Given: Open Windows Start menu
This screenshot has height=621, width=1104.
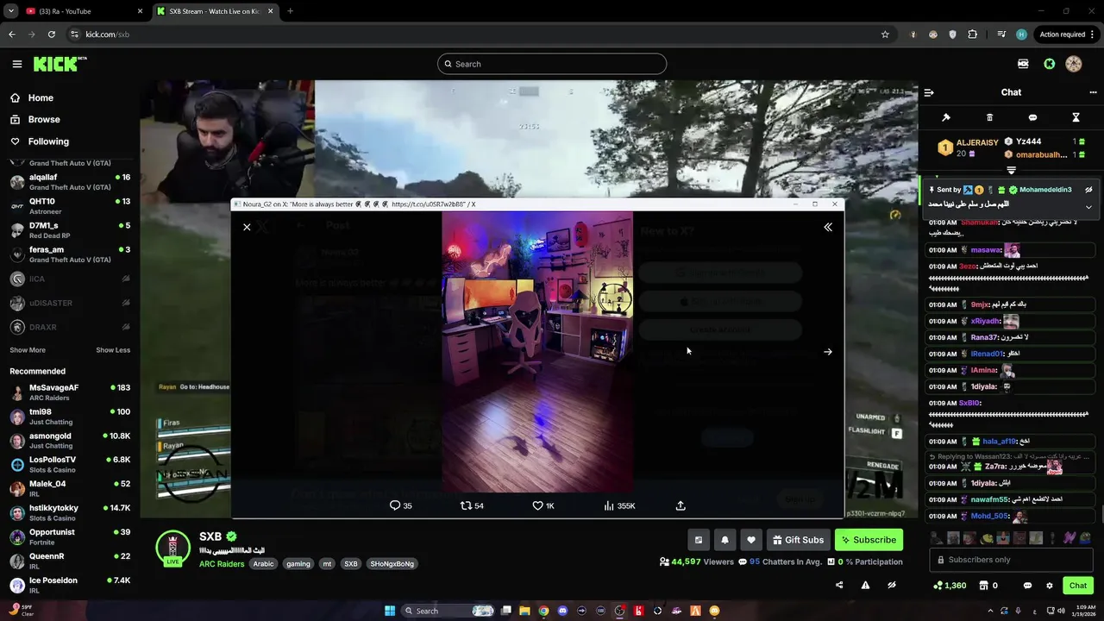Looking at the screenshot, I should 390,611.
